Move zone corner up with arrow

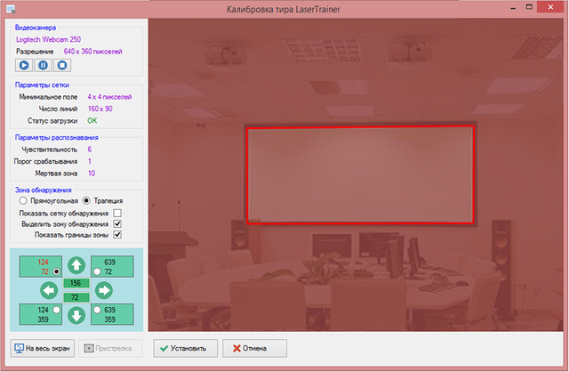click(x=76, y=265)
